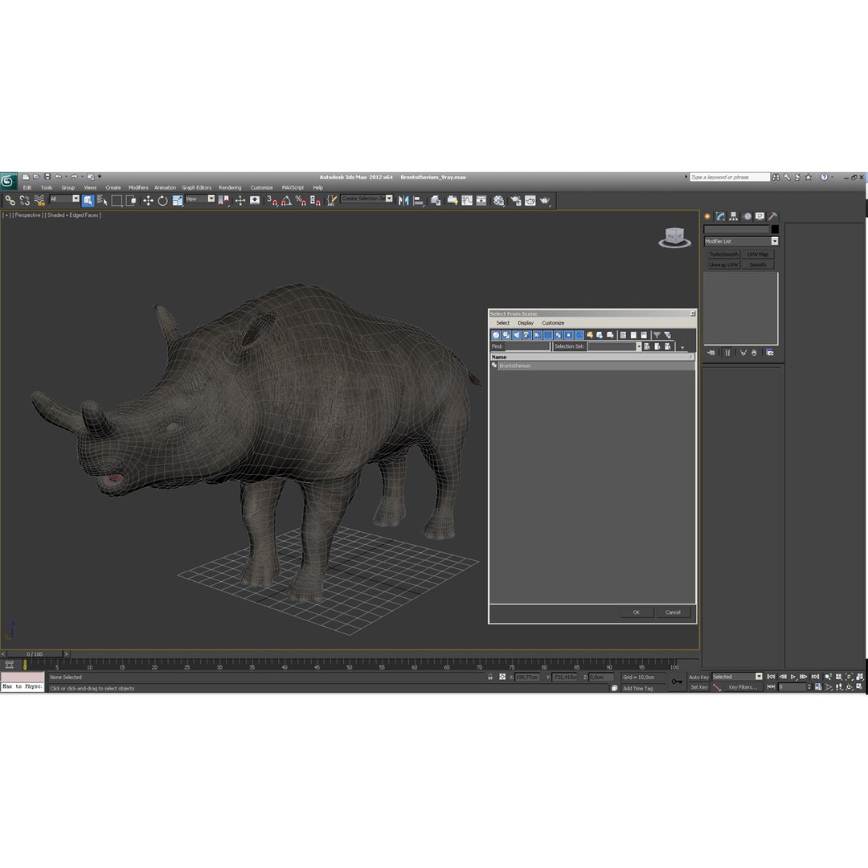The height and width of the screenshot is (868, 868).
Task: Toggle Set Key mode
Action: (x=698, y=687)
